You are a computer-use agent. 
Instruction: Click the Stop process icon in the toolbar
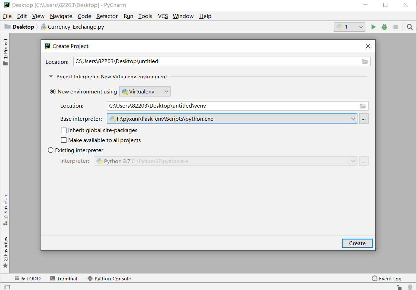pyautogui.click(x=396, y=27)
